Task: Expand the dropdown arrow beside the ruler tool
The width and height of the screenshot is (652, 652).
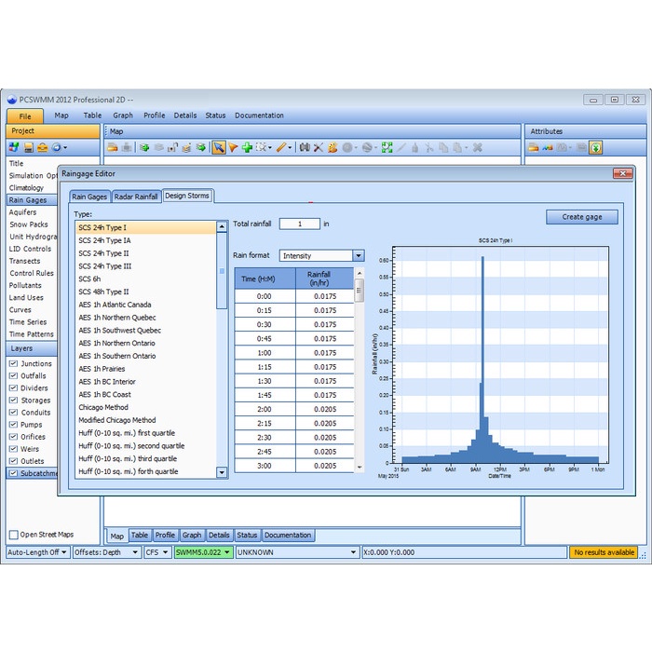Action: 290,147
